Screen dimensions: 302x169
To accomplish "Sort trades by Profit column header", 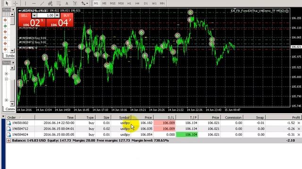I will pyautogui.click(x=284, y=117).
